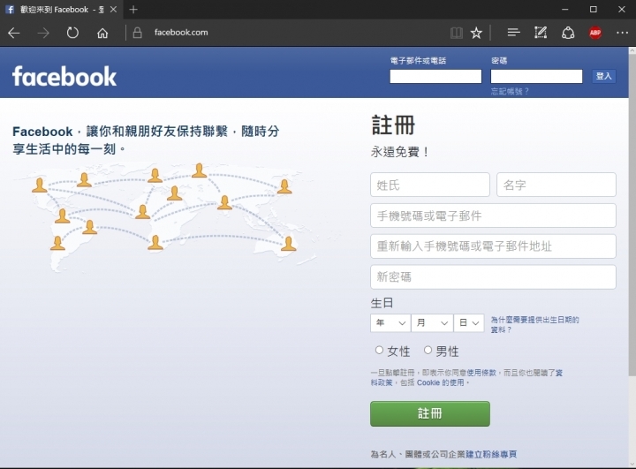636x469 pixels.
Task: Open 為什麼需要提供出生日期的資料？ link
Action: [534, 324]
